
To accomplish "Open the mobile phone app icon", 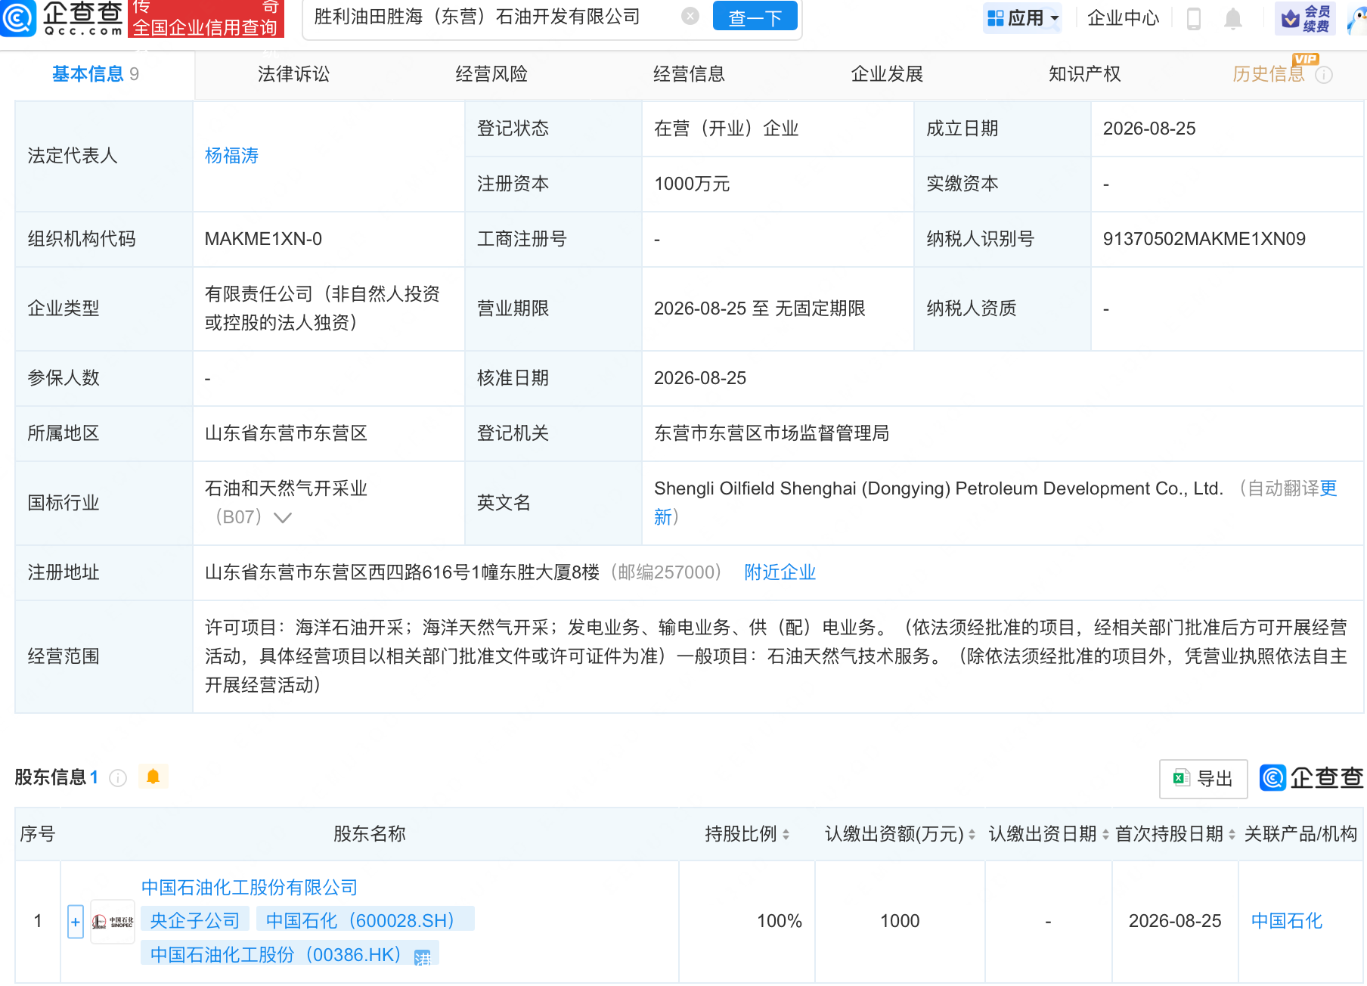I will [1193, 18].
